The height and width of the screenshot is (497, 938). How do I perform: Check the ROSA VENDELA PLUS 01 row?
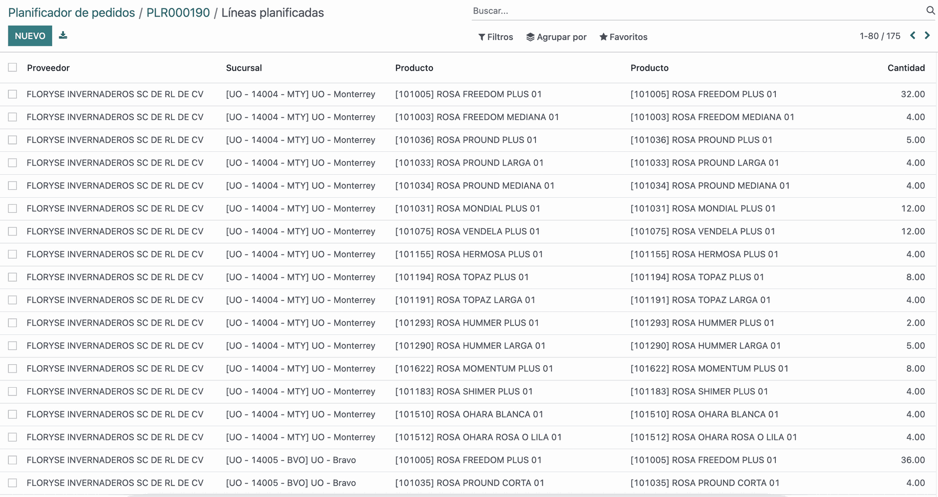pyautogui.click(x=13, y=231)
